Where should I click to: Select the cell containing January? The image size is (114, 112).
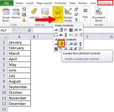click(19, 42)
